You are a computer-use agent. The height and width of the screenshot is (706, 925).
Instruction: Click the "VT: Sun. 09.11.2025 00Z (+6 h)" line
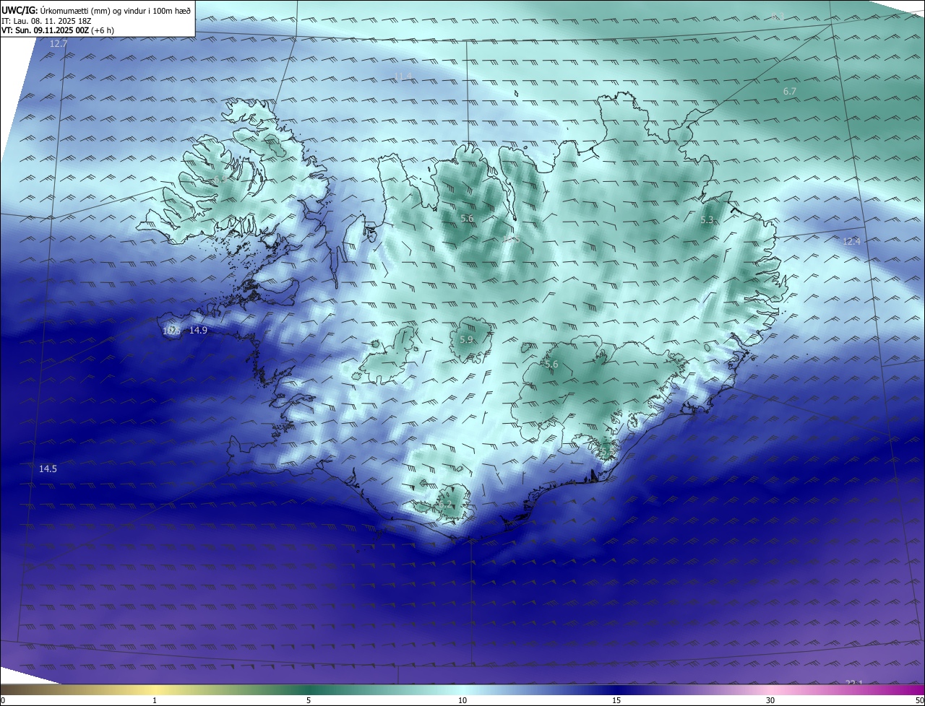pos(58,30)
